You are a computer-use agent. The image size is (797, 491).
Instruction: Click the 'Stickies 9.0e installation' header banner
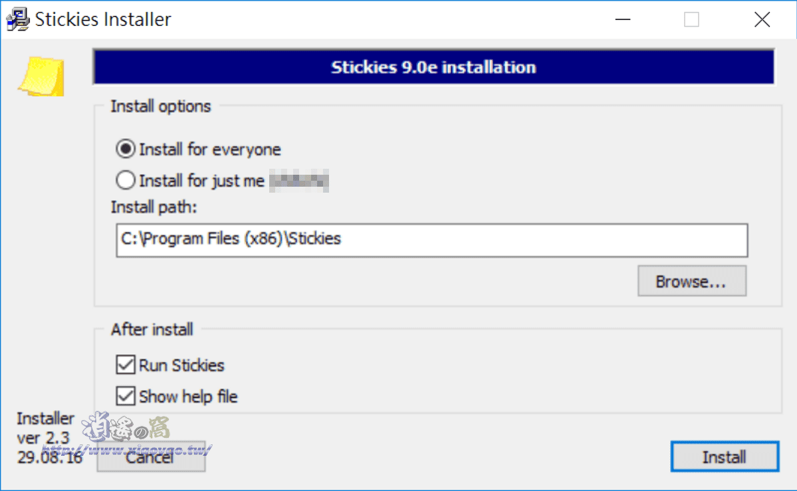tap(433, 66)
